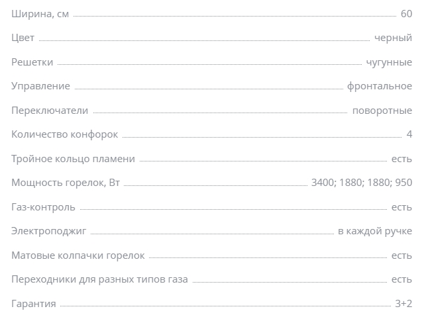Image resolution: width=424 pixels, height=319 pixels.
Task: Click the "Решетки" label
Action: (x=32, y=62)
